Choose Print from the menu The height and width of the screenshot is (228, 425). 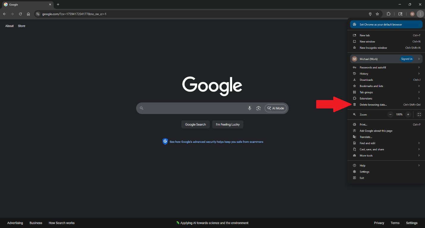pos(386,125)
